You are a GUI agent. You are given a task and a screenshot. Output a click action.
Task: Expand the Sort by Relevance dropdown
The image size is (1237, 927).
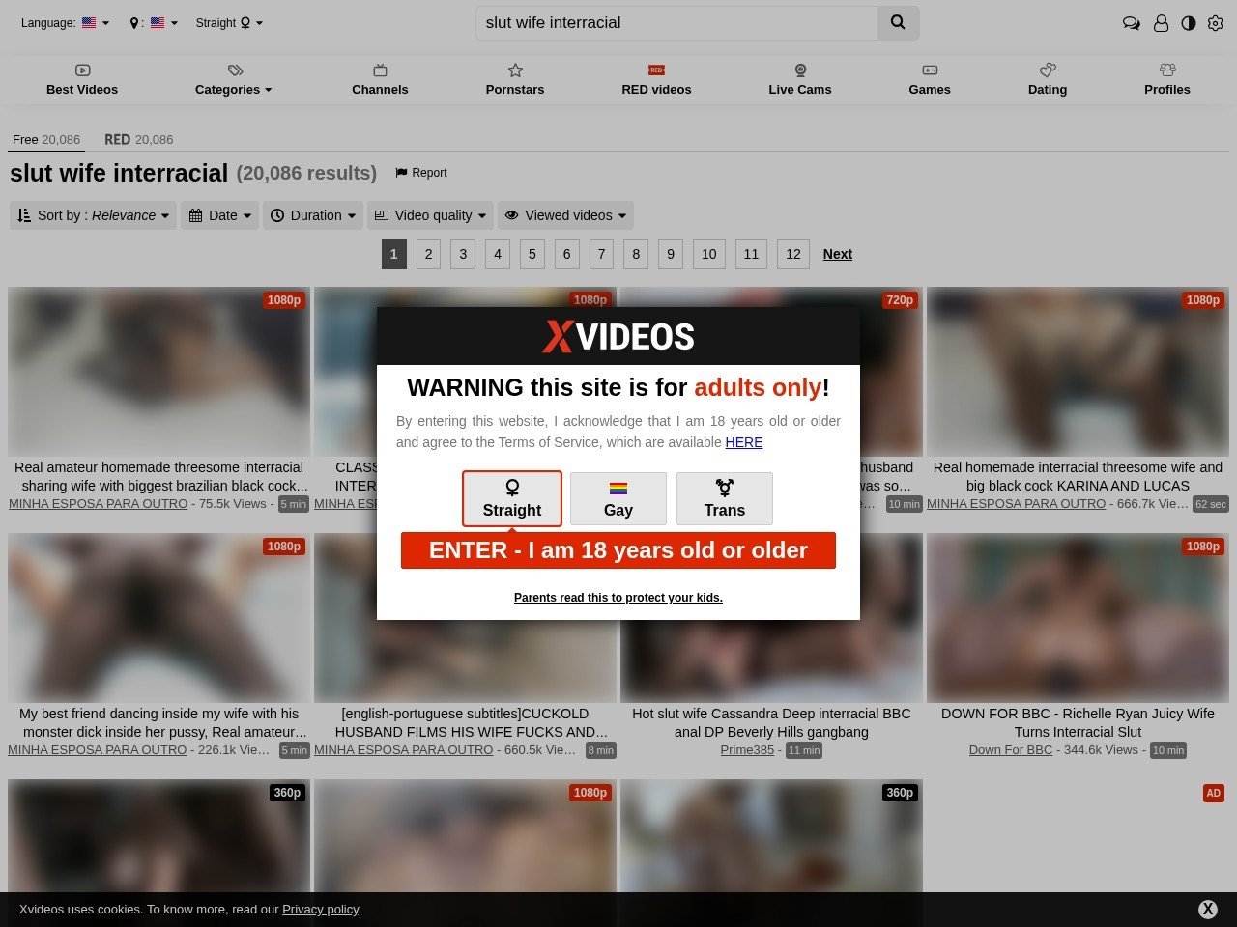click(93, 215)
